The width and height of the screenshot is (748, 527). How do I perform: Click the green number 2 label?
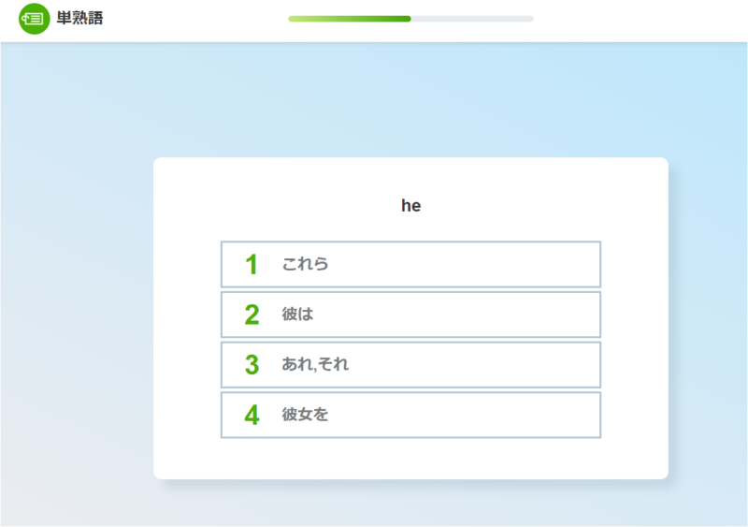[252, 315]
